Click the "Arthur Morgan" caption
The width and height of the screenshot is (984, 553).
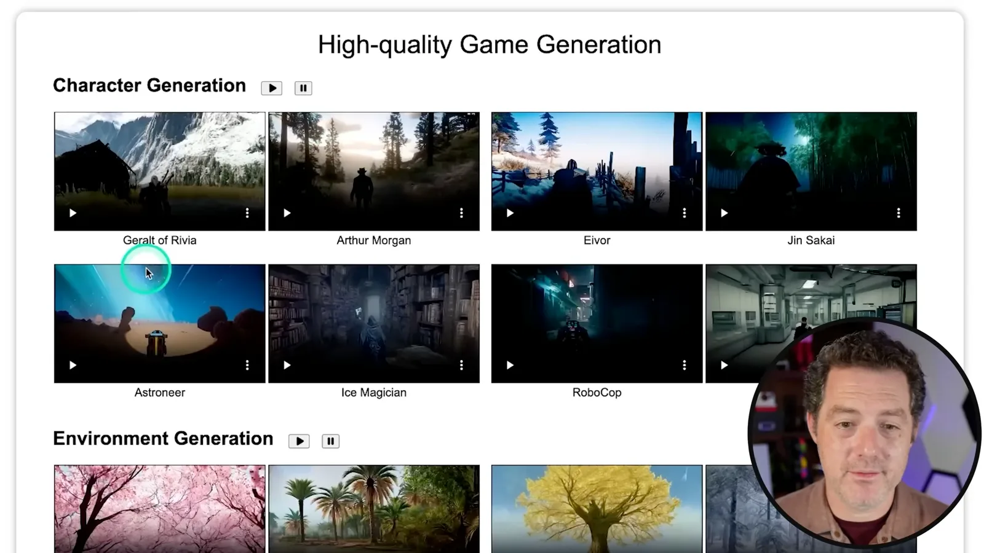point(374,240)
